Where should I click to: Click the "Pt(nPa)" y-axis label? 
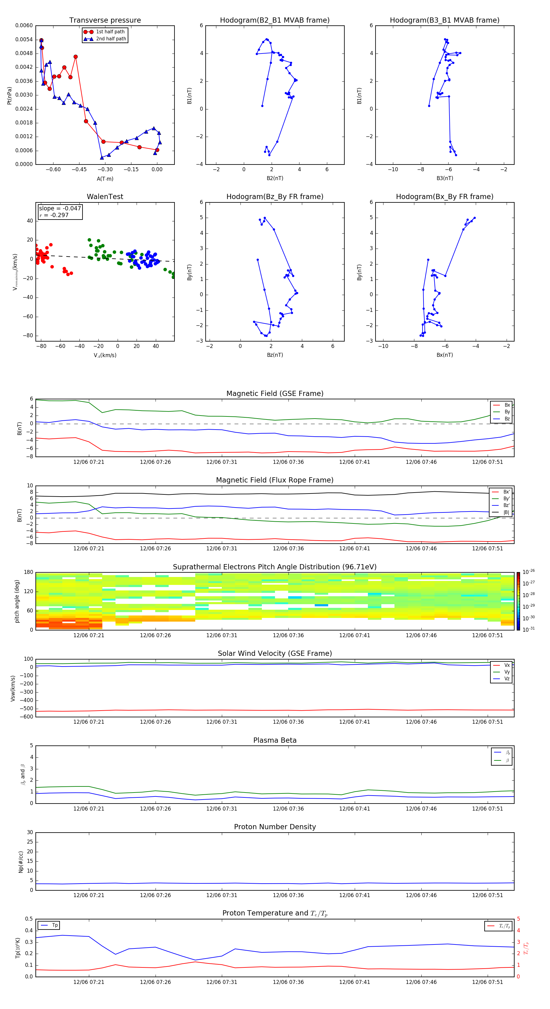[9, 96]
